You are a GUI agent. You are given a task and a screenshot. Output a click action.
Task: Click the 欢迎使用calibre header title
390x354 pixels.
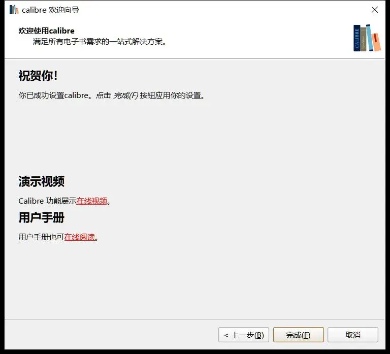coord(47,31)
